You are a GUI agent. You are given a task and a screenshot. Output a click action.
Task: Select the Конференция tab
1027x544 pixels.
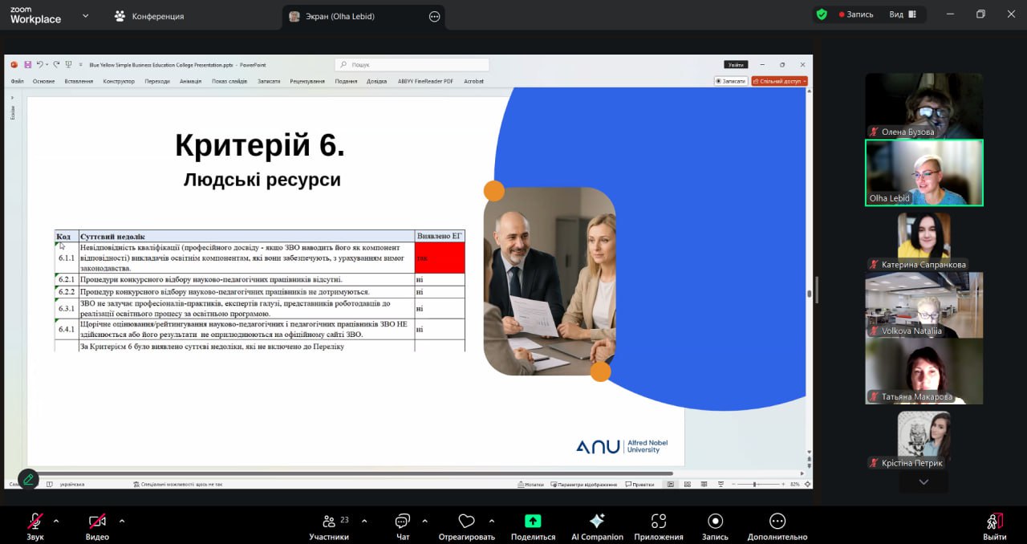(149, 16)
